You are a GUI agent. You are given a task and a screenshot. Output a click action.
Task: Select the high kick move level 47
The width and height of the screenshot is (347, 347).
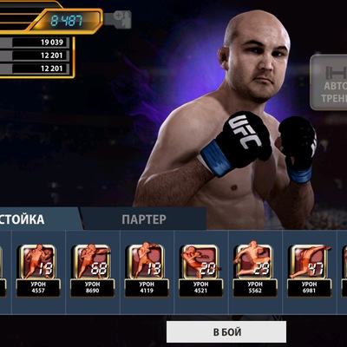click(x=310, y=262)
